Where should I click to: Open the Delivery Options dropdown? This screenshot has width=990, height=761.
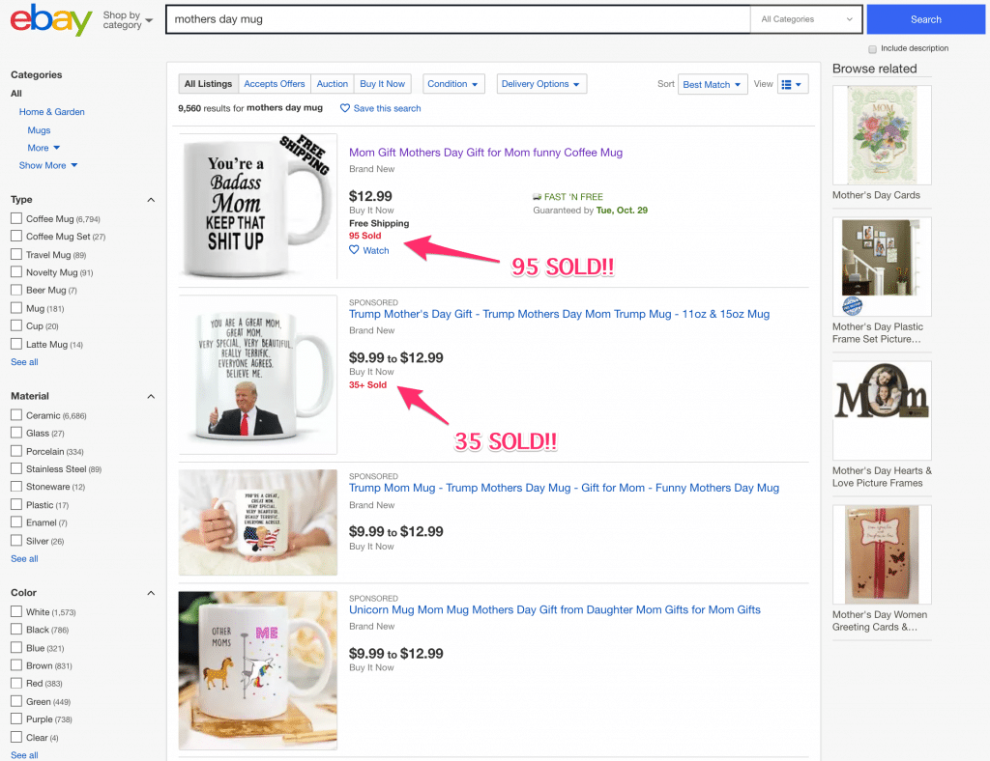click(541, 83)
